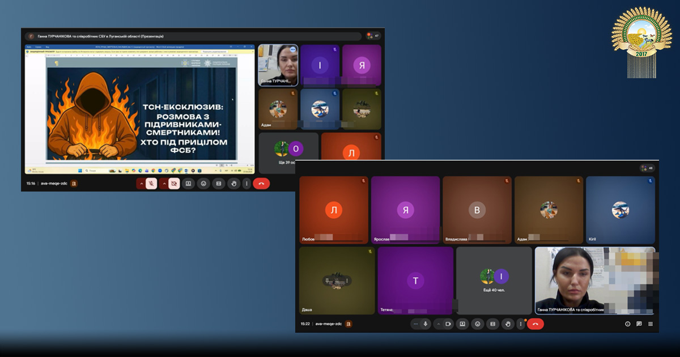Open more options menu in upper-left meeting
The width and height of the screenshot is (680, 357).
click(246, 184)
